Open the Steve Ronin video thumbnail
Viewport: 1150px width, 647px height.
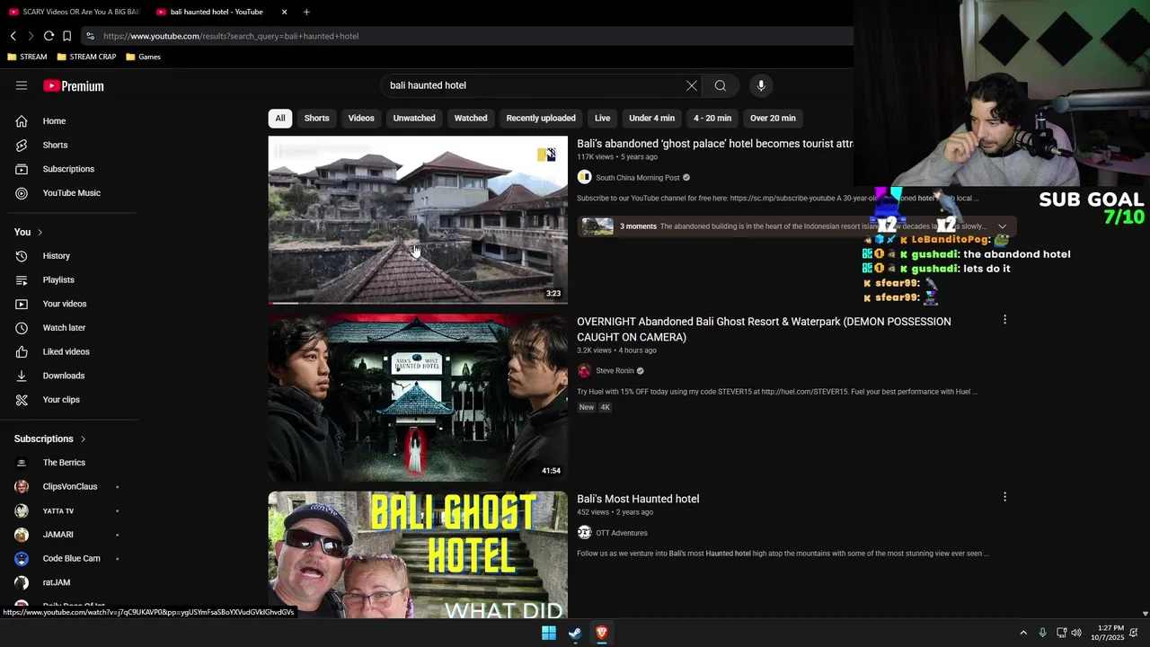click(418, 397)
